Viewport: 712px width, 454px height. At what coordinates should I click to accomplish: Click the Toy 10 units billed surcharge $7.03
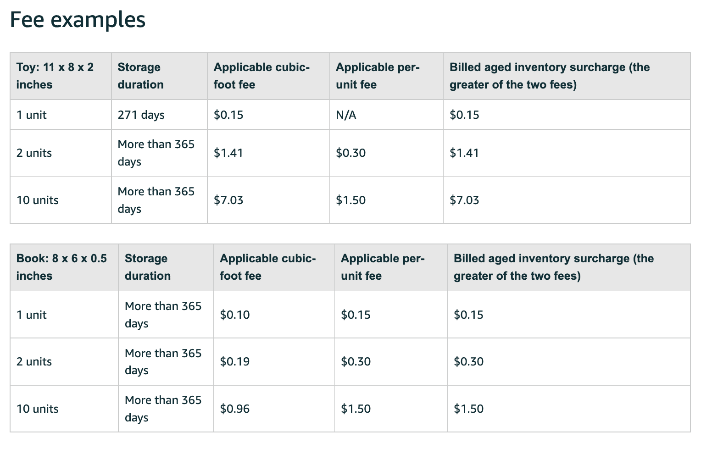(464, 200)
